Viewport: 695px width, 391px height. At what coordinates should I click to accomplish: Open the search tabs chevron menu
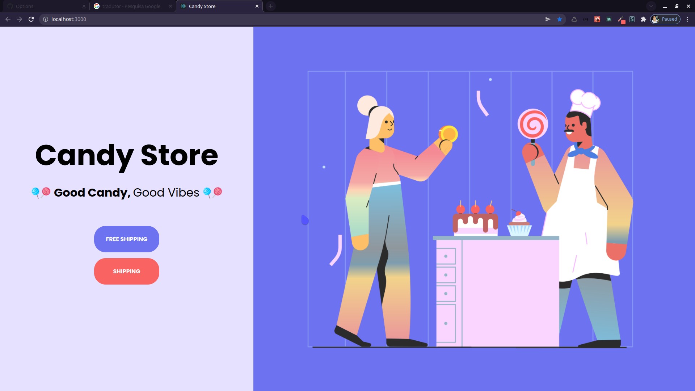tap(651, 6)
